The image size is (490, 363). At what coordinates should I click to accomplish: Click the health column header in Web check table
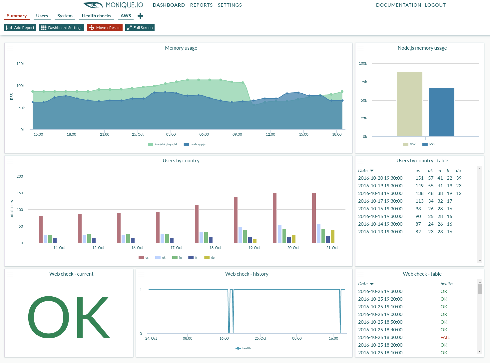[446, 284]
